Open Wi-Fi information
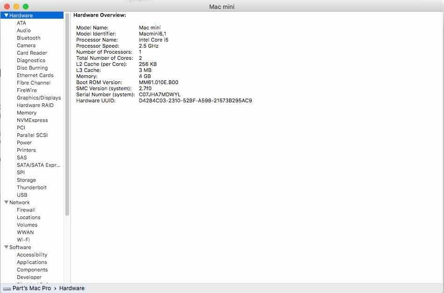The width and height of the screenshot is (444, 293). point(23,240)
